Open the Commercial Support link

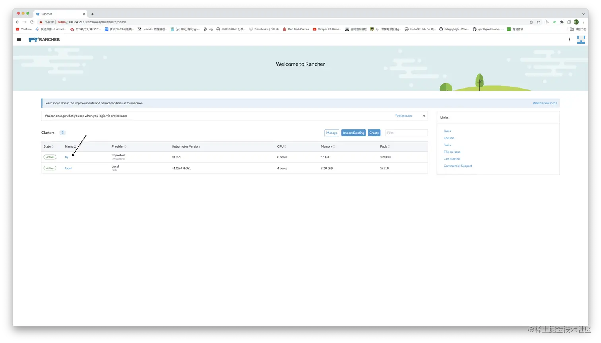(x=458, y=166)
